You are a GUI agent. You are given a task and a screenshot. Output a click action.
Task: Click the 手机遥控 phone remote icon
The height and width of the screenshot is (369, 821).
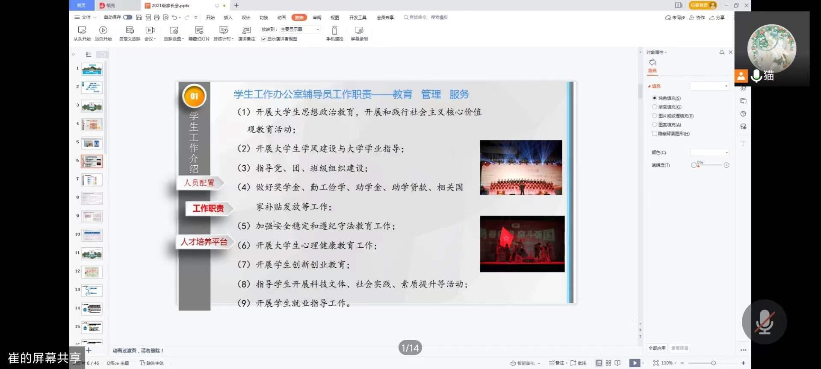tap(334, 30)
